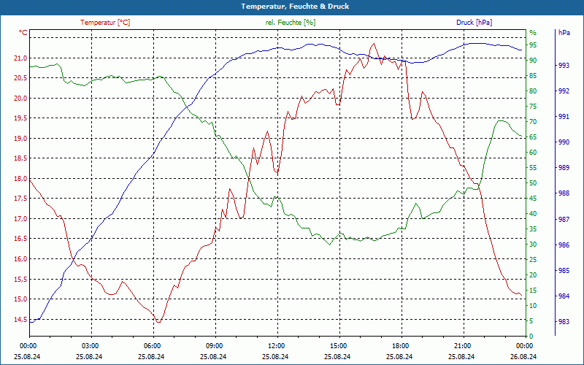This screenshot has height=365, width=584.
Task: Click the "984" pressure axis value
Action: point(564,296)
